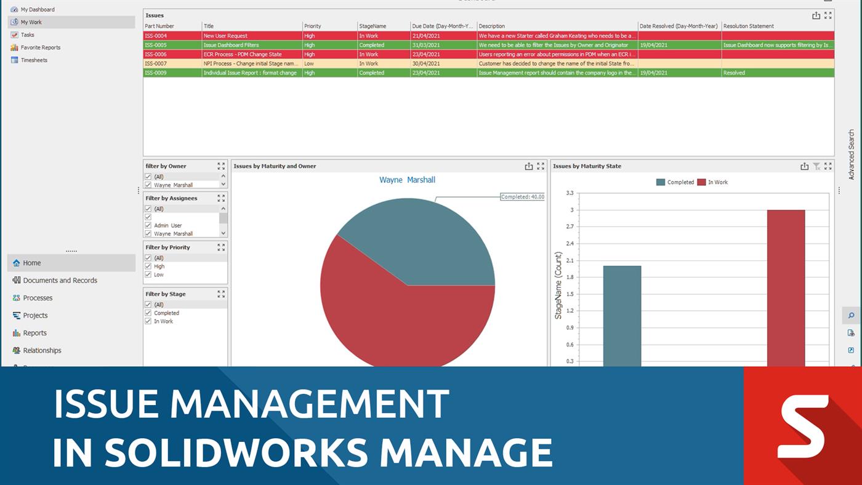The height and width of the screenshot is (485, 862).
Task: Click the Reports bar chart icon
Action: pyautogui.click(x=17, y=333)
